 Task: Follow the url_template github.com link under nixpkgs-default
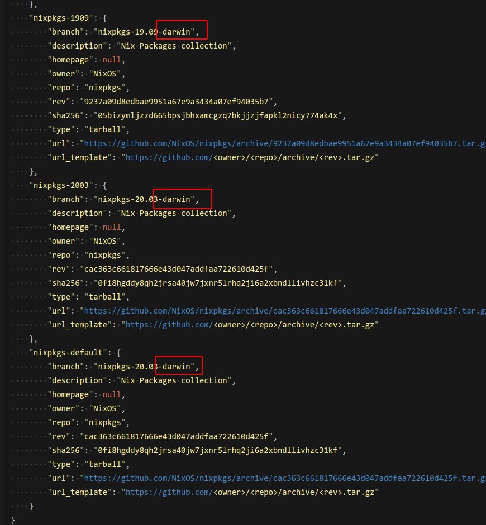point(169,493)
